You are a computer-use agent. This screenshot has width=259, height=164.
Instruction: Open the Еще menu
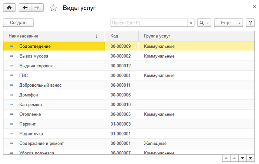tap(228, 23)
